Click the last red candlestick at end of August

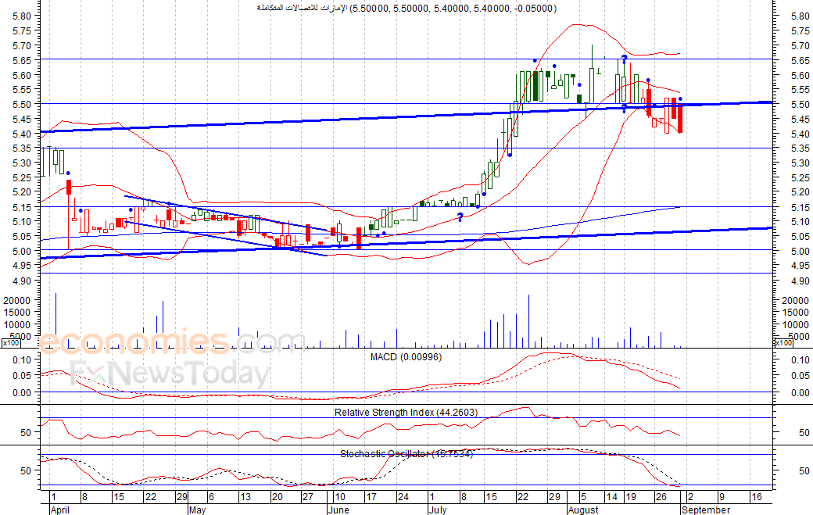click(680, 118)
